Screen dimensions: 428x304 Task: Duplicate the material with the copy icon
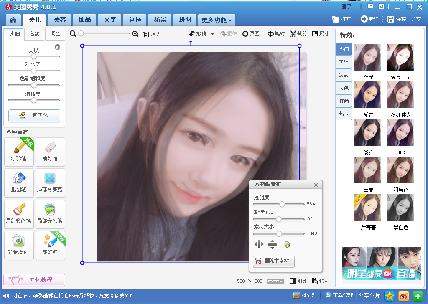pos(286,245)
